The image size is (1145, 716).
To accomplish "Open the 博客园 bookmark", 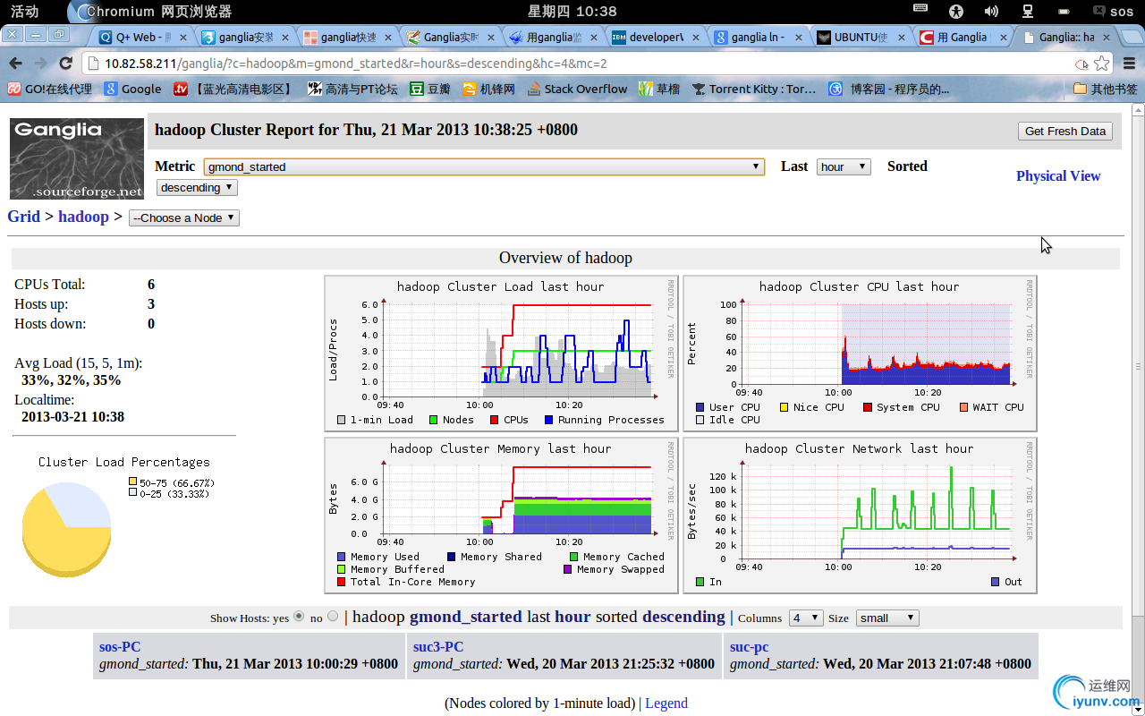I will [888, 89].
